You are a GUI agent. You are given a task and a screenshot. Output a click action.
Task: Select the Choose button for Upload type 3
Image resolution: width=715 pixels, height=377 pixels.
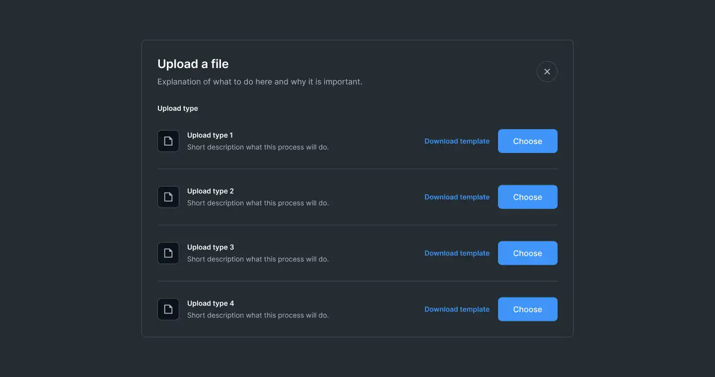click(x=528, y=253)
